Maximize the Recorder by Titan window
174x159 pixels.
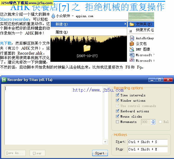click(159, 80)
